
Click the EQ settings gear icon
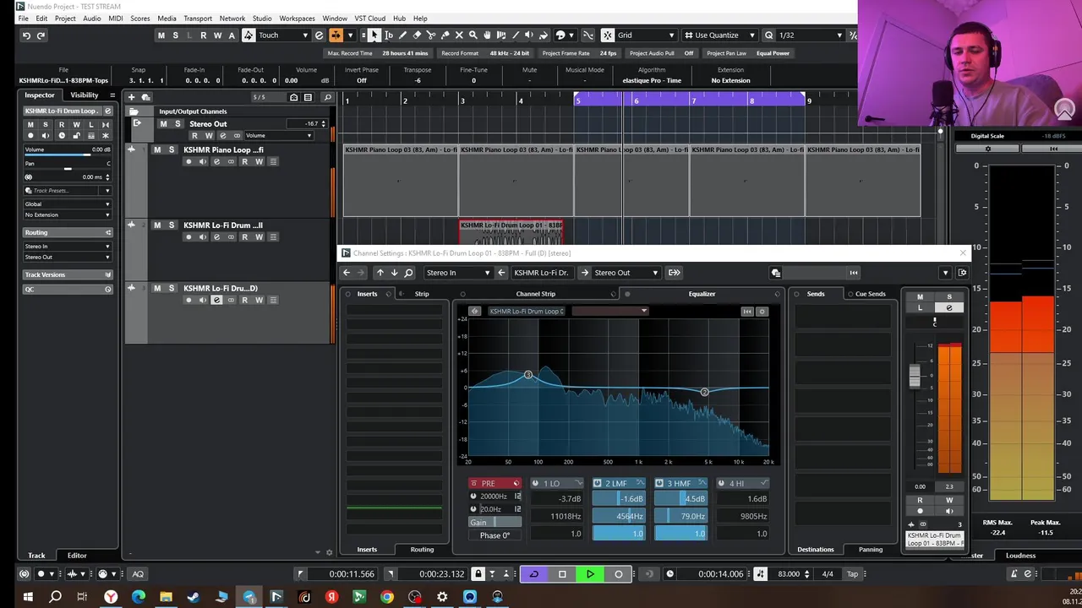762,312
